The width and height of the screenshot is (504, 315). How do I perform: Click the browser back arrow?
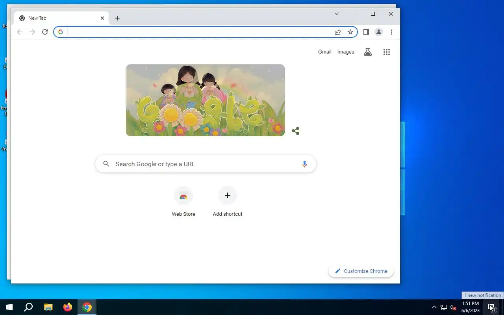(20, 32)
